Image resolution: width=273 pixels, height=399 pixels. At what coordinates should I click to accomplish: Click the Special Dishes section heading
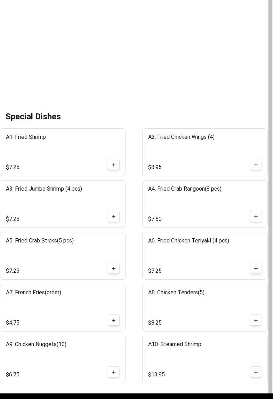33,117
